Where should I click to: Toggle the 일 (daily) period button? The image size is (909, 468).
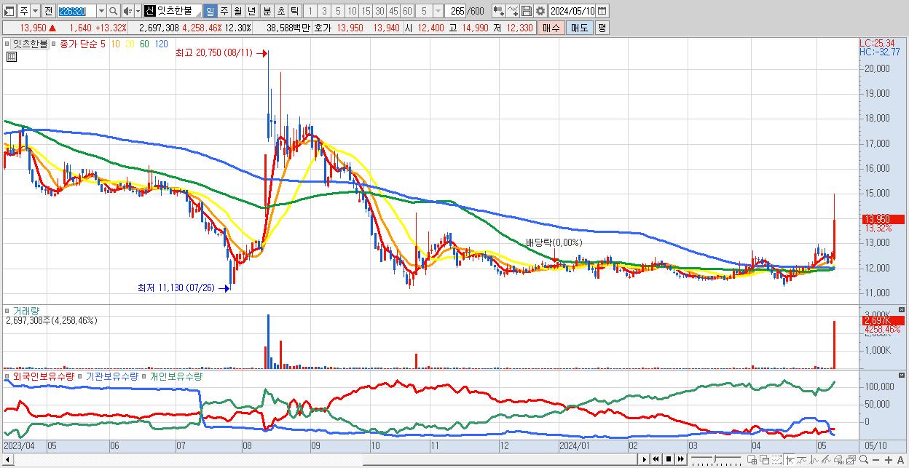209,11
